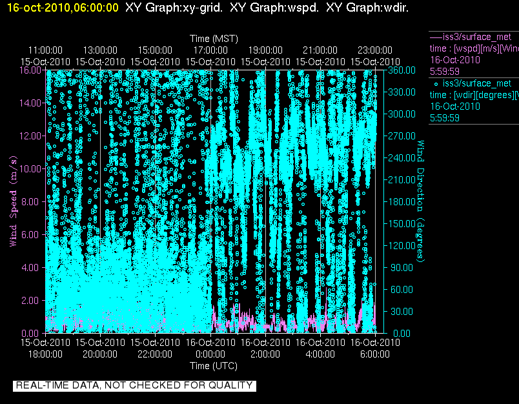Click the 10.00 wind speed tick label

pyautogui.click(x=30, y=168)
